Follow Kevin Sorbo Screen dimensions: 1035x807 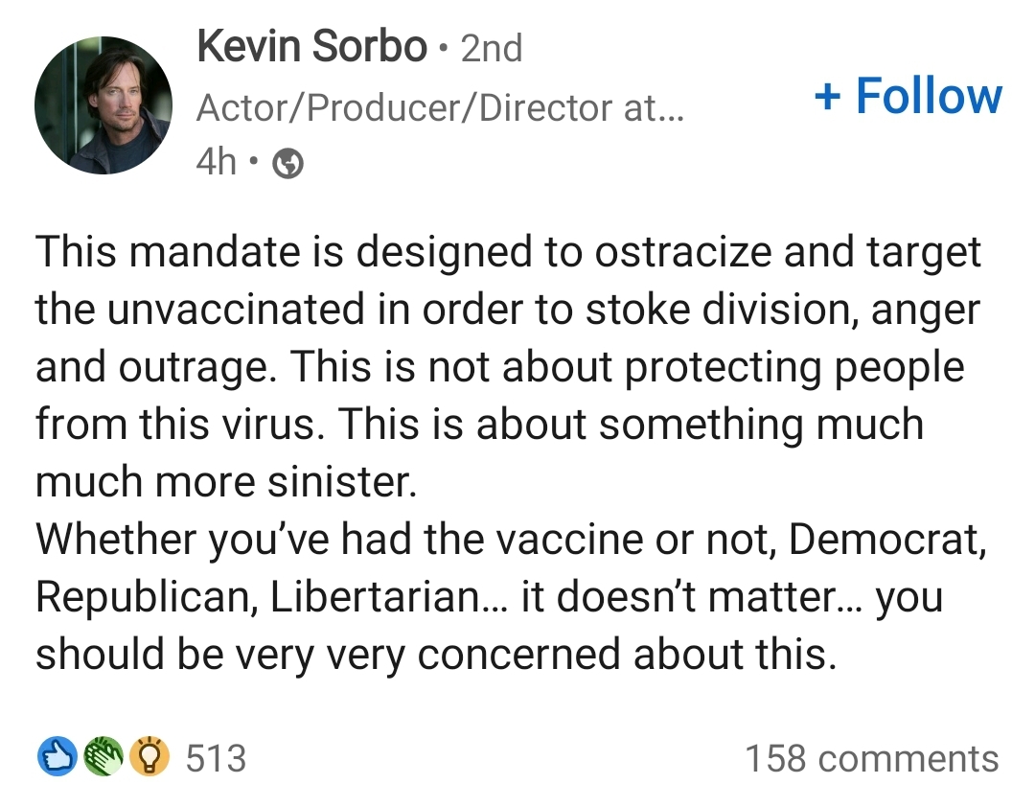(908, 96)
